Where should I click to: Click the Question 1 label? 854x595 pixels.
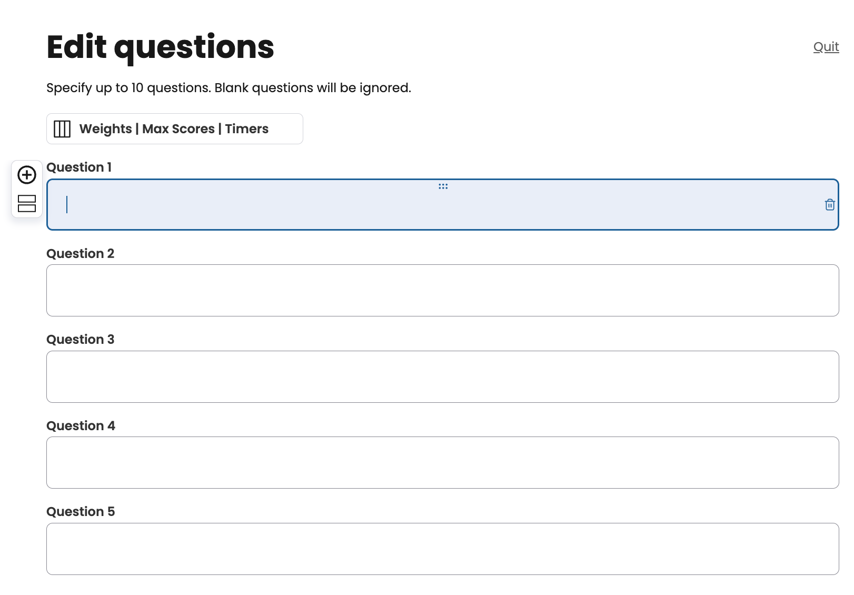click(x=79, y=167)
